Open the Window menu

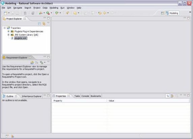point(71,8)
